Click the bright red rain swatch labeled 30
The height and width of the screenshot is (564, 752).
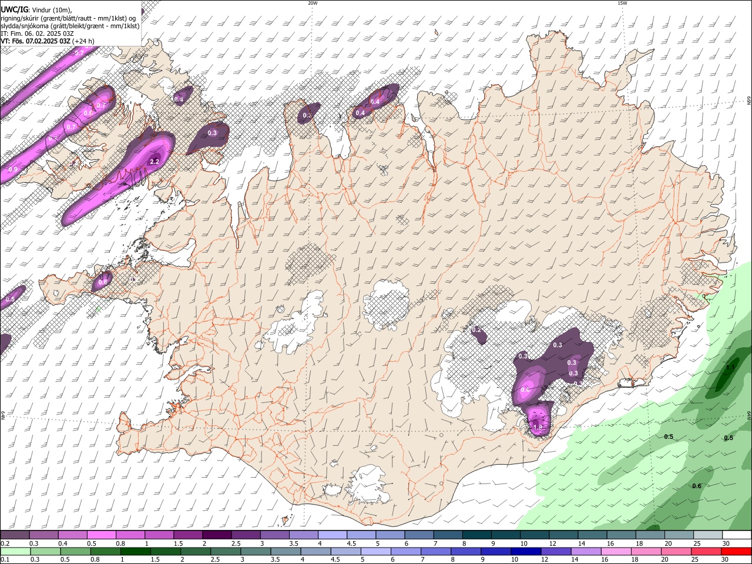736,552
